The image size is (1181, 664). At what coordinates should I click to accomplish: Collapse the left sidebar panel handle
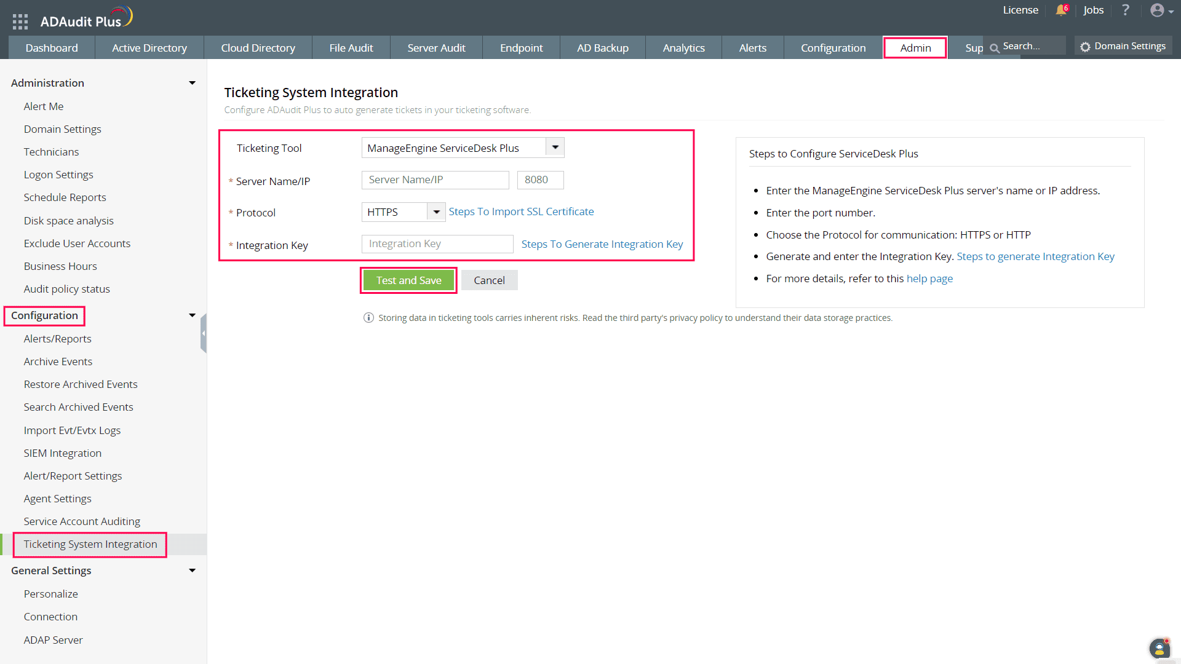pyautogui.click(x=204, y=333)
